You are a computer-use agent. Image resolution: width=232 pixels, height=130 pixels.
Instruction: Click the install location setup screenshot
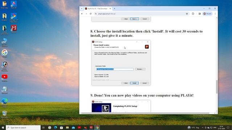click(121, 63)
